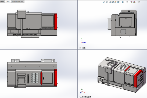The image size is (147, 98).
Task: Go back to the Previous View
Action: [110, 2]
